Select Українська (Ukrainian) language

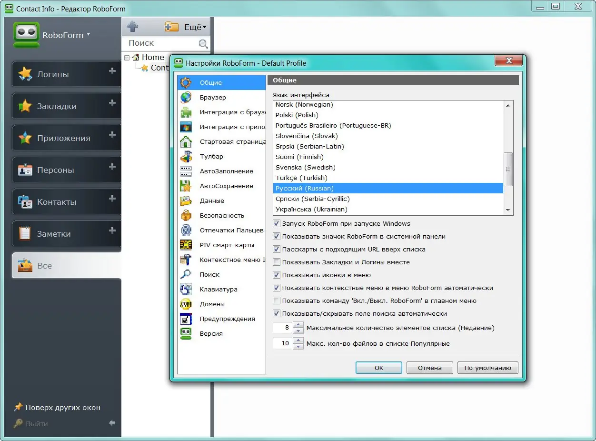[388, 209]
